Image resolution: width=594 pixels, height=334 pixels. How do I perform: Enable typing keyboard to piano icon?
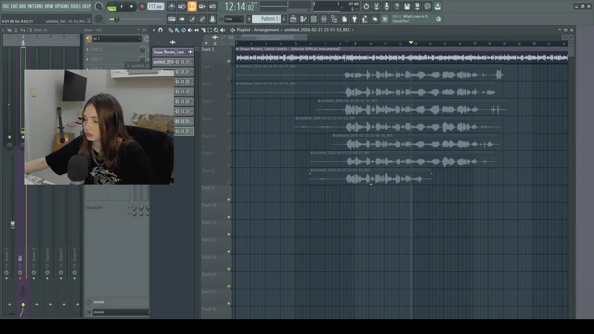172,19
